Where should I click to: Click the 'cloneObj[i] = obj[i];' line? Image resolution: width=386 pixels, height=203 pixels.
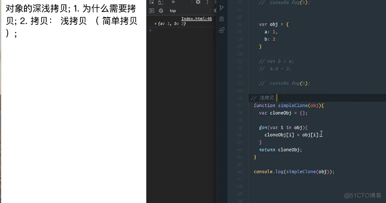point(293,135)
